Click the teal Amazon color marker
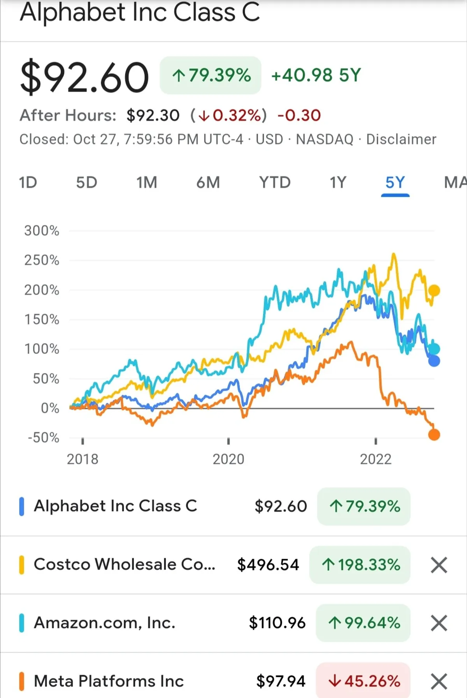This screenshot has height=698, width=467. (22, 623)
